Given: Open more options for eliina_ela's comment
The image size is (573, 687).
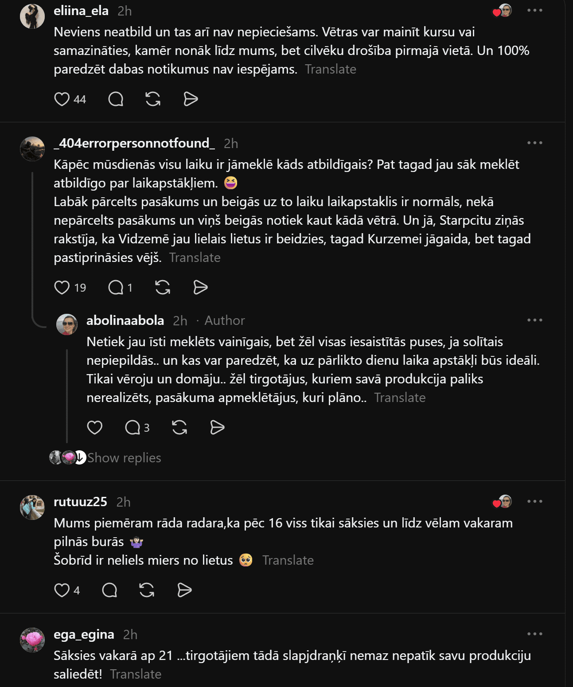Looking at the screenshot, I should pyautogui.click(x=535, y=10).
